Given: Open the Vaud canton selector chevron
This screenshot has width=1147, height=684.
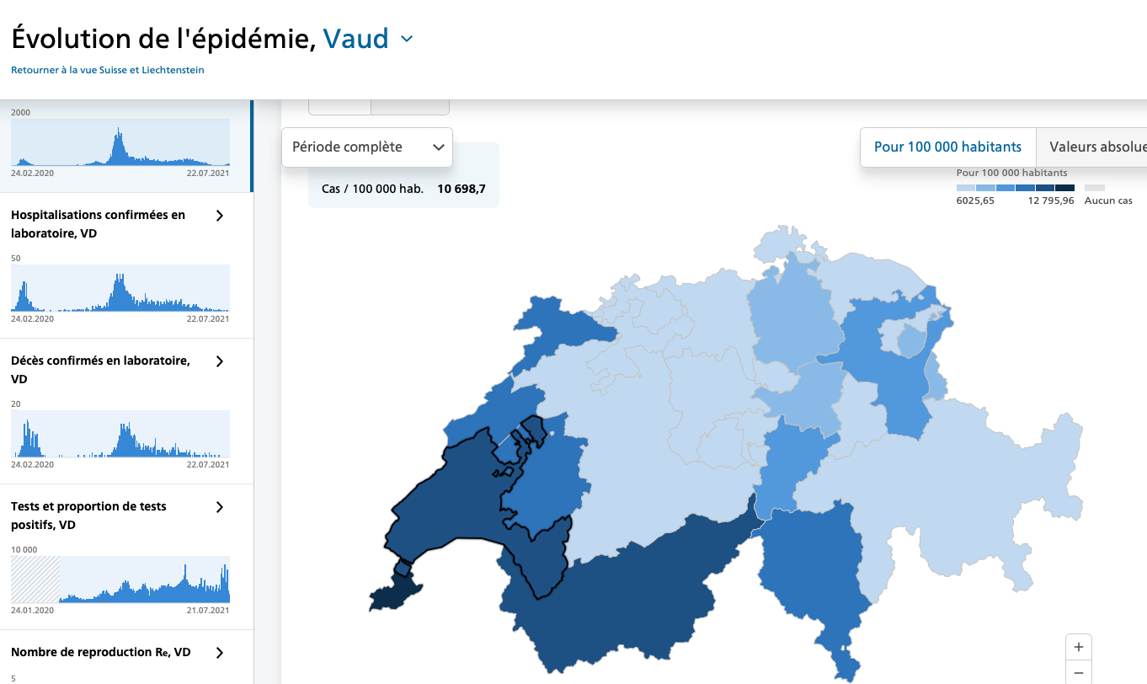Looking at the screenshot, I should (407, 39).
